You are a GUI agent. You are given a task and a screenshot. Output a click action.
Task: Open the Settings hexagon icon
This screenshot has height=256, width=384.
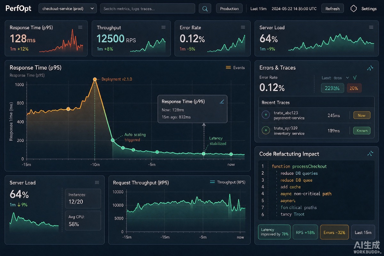pyautogui.click(x=354, y=9)
